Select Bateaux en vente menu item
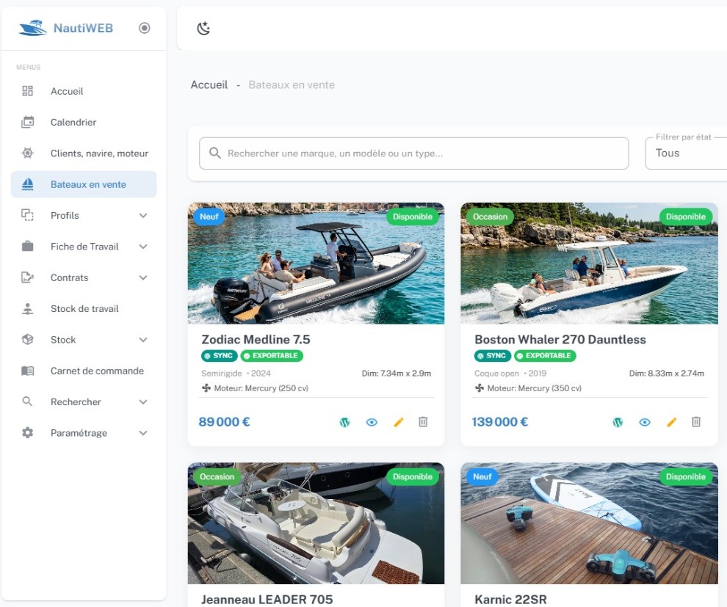Image resolution: width=727 pixels, height=607 pixels. [x=84, y=184]
